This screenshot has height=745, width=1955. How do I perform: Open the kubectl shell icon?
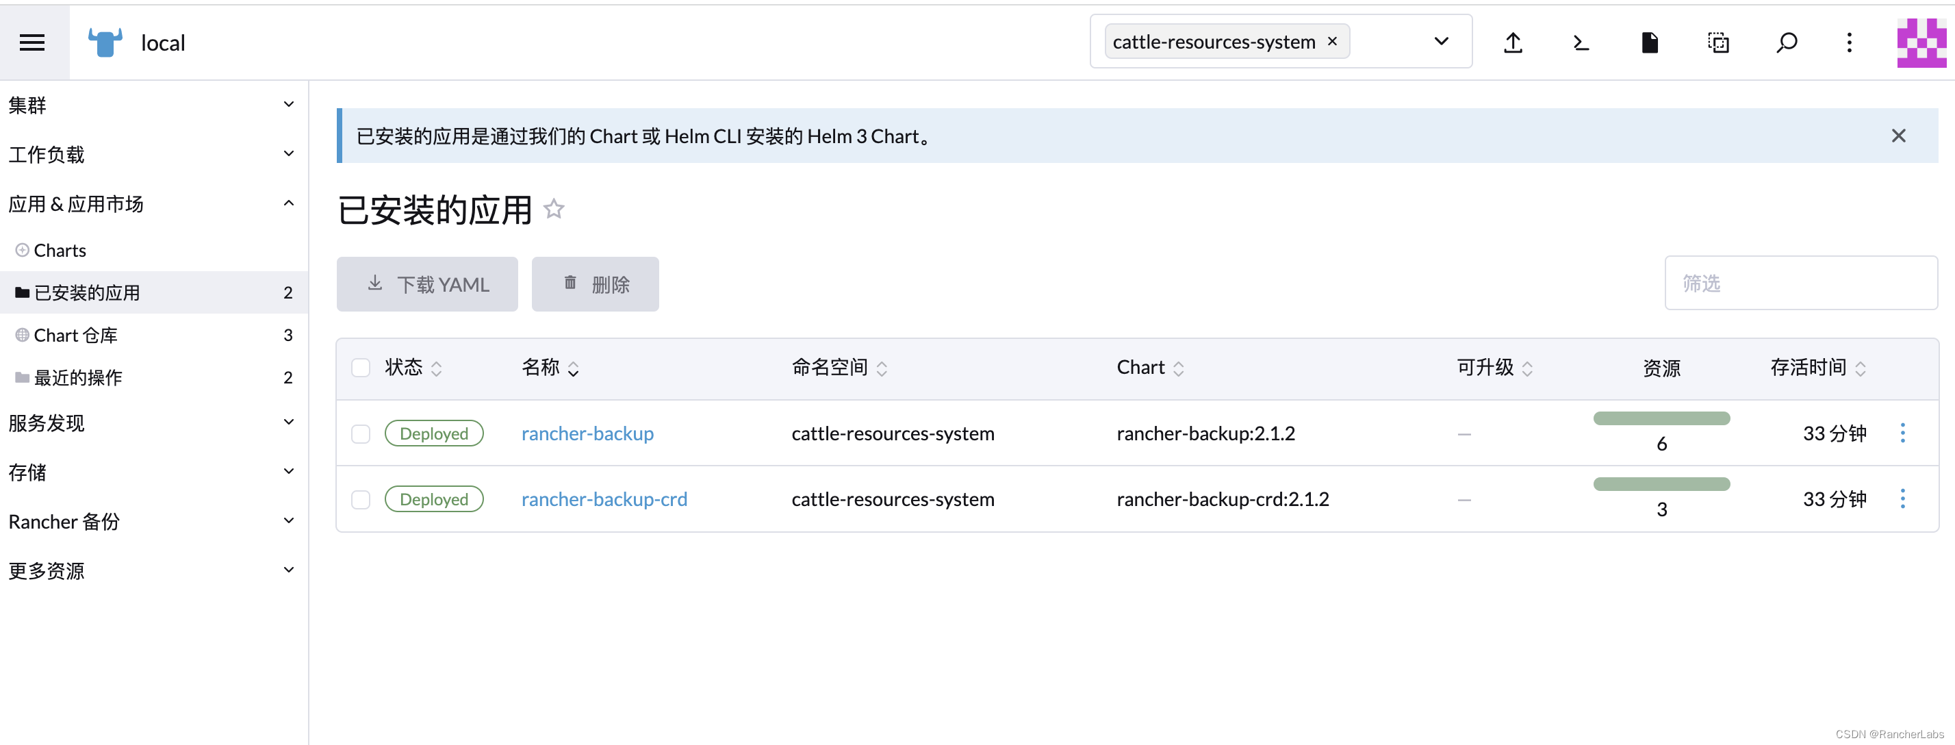tap(1581, 42)
